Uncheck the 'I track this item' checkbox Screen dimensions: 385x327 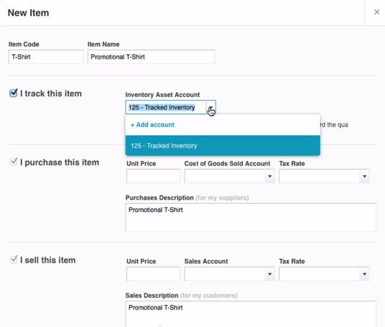(x=13, y=93)
